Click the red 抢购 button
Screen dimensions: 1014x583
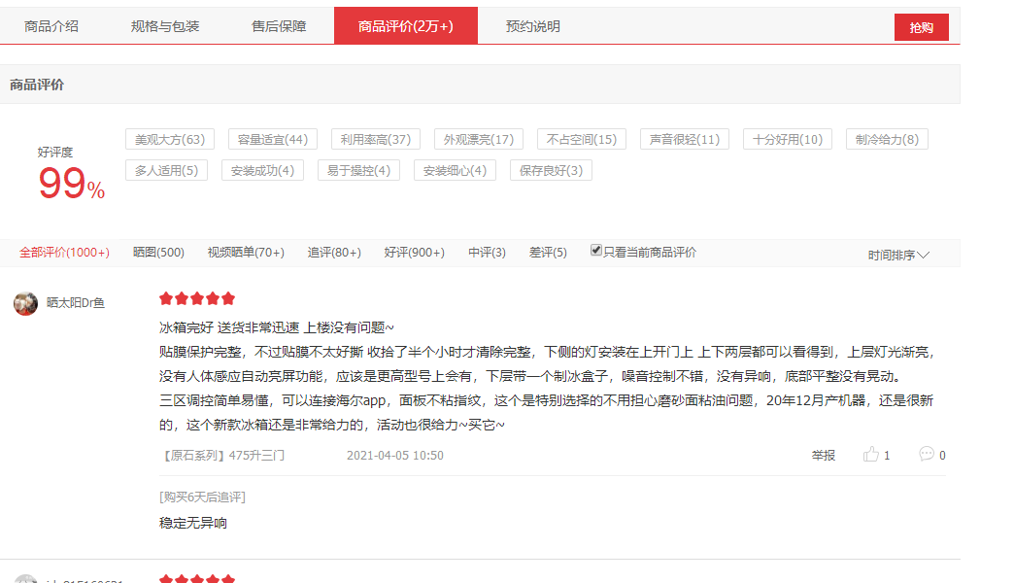pos(922,27)
